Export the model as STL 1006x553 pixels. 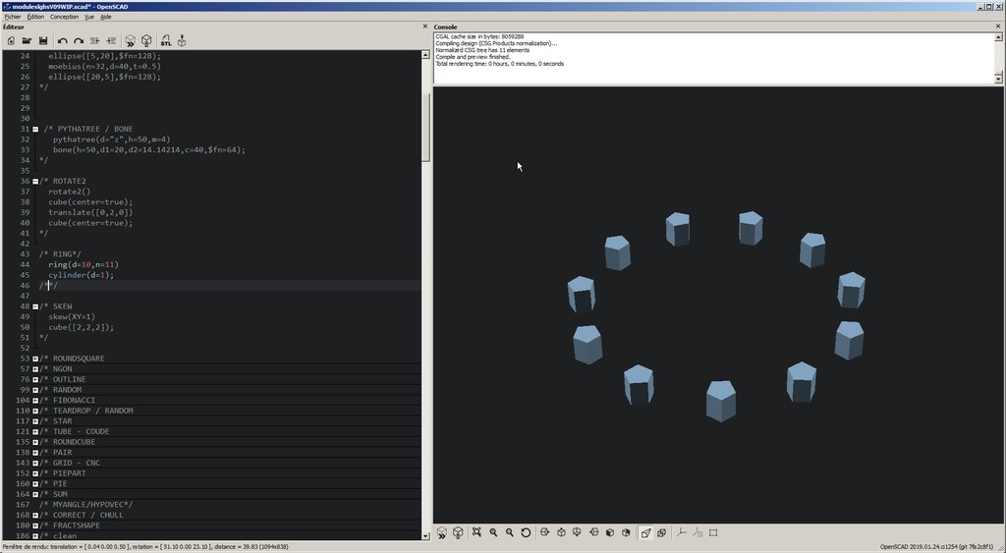[166, 41]
